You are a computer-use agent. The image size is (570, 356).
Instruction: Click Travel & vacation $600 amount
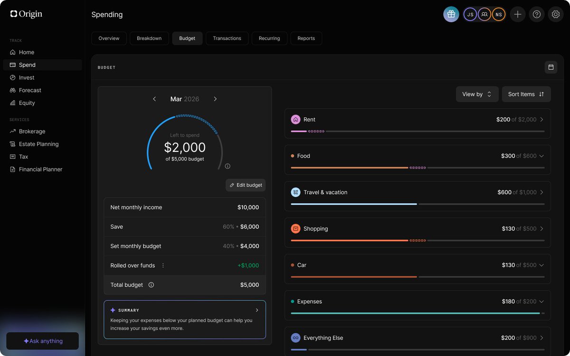tap(504, 192)
